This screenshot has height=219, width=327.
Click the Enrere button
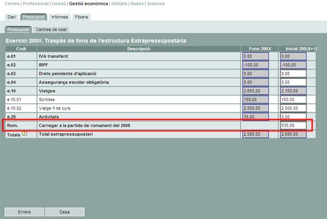coord(24,212)
